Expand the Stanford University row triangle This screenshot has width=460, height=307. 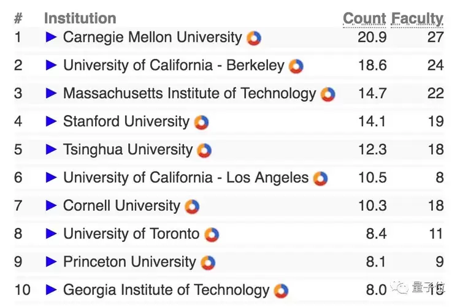point(52,121)
